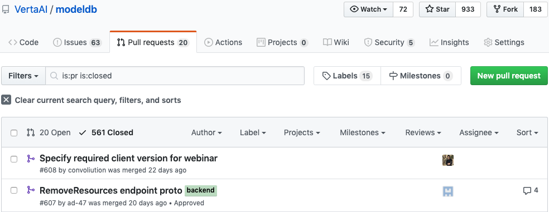Click the search magnifier icon in filter box

pos(54,76)
